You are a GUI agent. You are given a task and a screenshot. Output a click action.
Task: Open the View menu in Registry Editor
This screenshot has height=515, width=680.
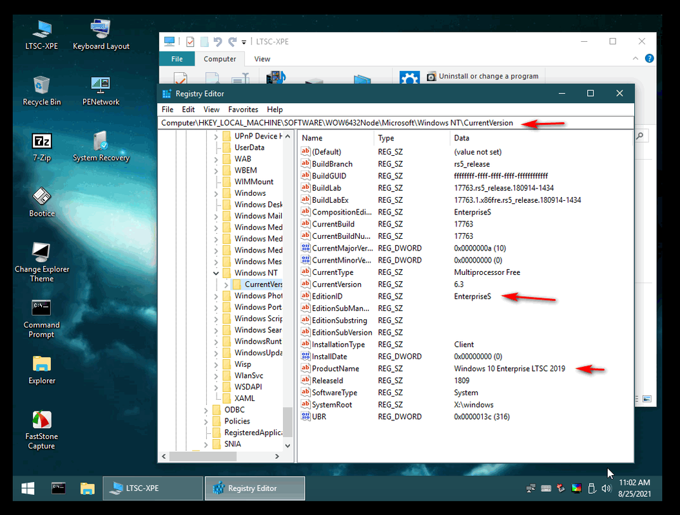click(x=211, y=109)
